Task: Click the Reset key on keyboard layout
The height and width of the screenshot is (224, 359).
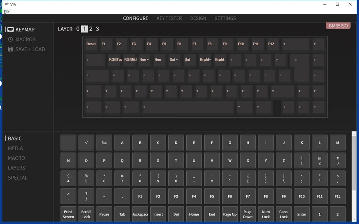Action: click(x=91, y=44)
